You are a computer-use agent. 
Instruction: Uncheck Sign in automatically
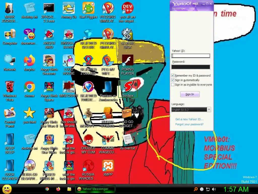[173, 80]
